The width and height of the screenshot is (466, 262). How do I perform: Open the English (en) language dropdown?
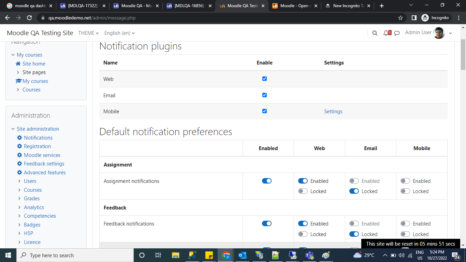click(119, 33)
